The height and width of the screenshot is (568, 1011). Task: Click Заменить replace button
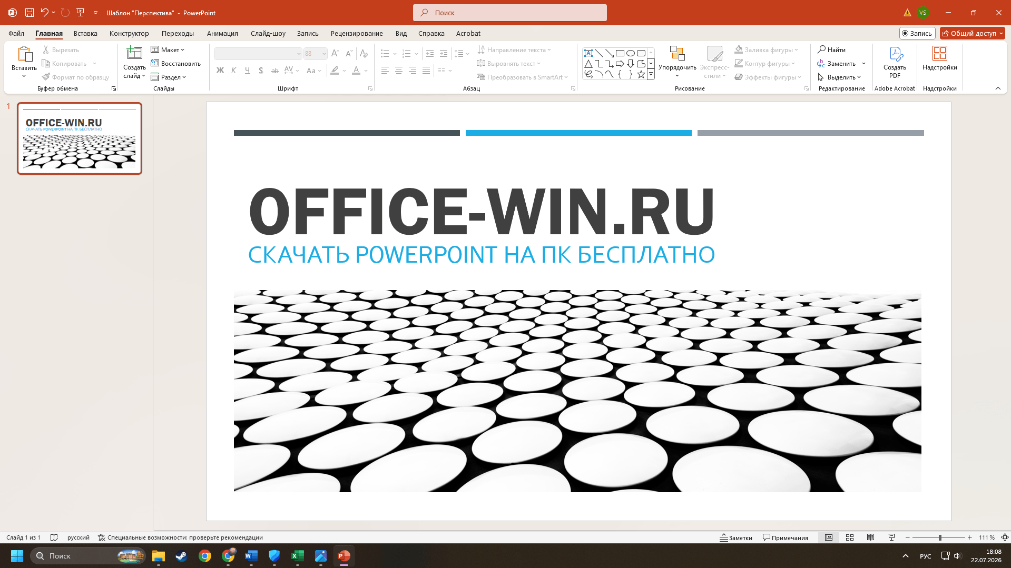[x=837, y=64]
